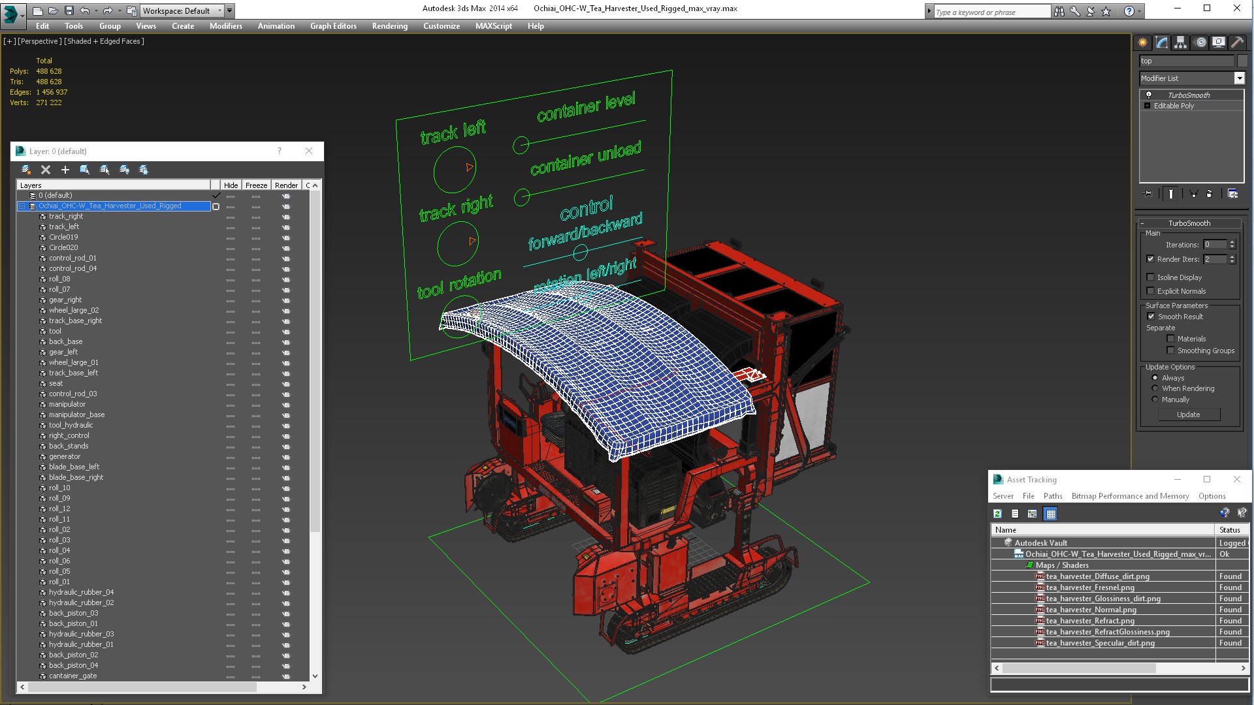Image resolution: width=1254 pixels, height=705 pixels.
Task: Save file with floppy disk icon
Action: [69, 11]
